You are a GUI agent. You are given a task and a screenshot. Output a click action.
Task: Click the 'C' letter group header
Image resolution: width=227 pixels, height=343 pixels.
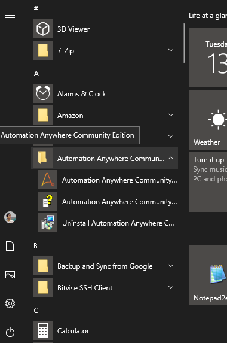[36, 310]
